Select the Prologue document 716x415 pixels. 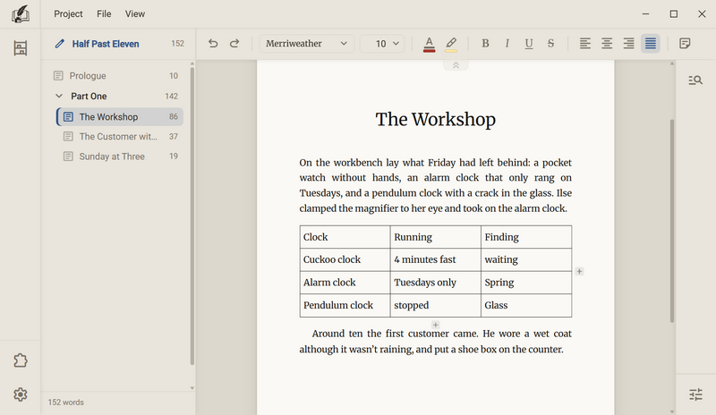coord(118,76)
